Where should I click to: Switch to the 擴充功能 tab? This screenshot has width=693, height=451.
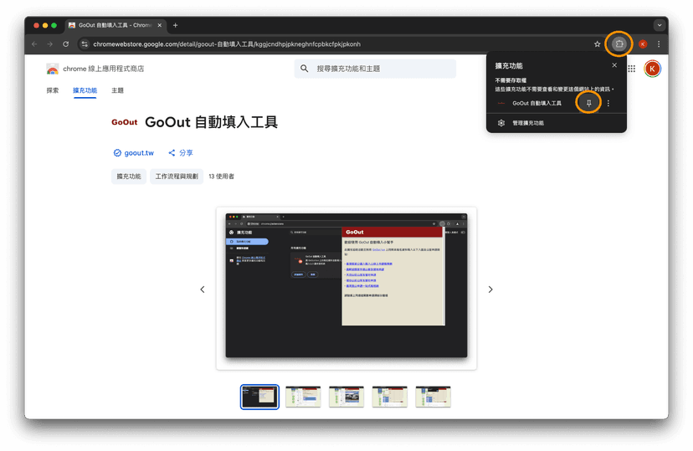pyautogui.click(x=85, y=90)
